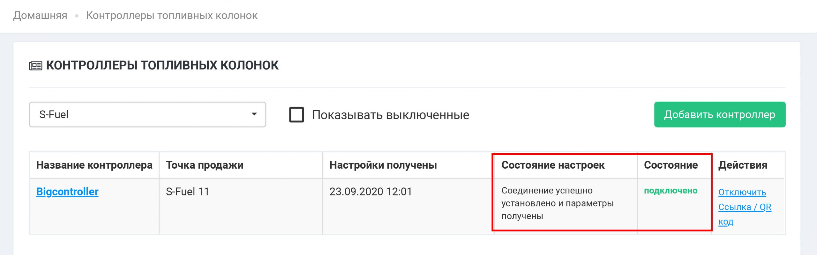The width and height of the screenshot is (817, 255).
Task: Open the Bigcontroller link
Action: coord(67,192)
